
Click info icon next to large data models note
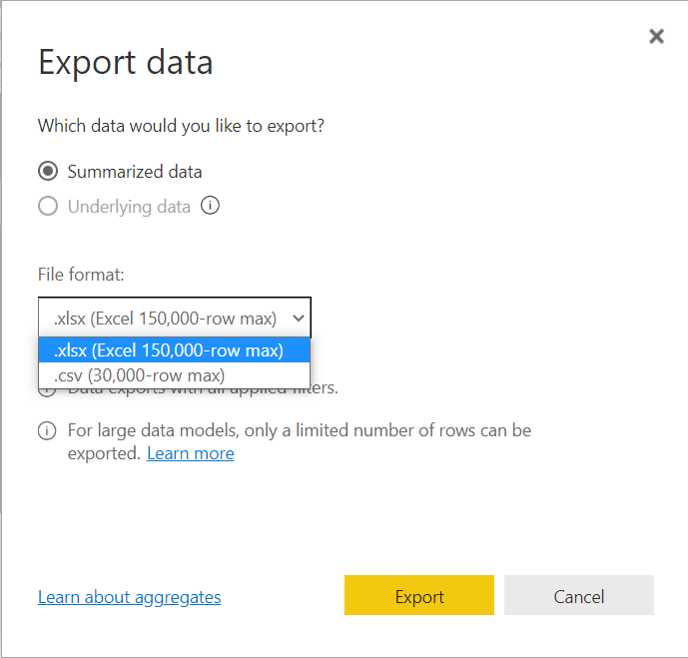point(47,430)
